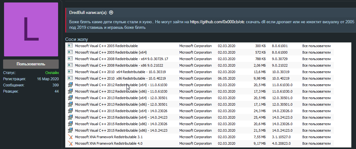Select Visual C++ 2008 x86 9.0.21022 entry

point(119,65)
